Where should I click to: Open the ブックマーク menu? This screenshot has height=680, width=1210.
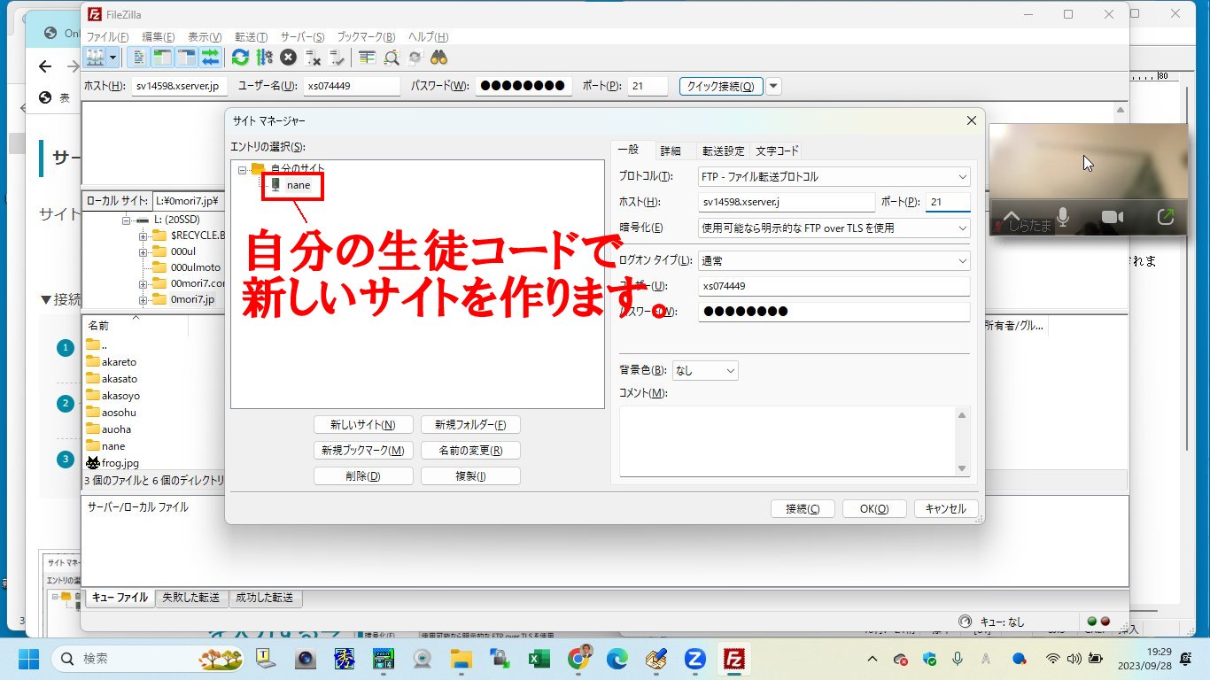(x=366, y=37)
